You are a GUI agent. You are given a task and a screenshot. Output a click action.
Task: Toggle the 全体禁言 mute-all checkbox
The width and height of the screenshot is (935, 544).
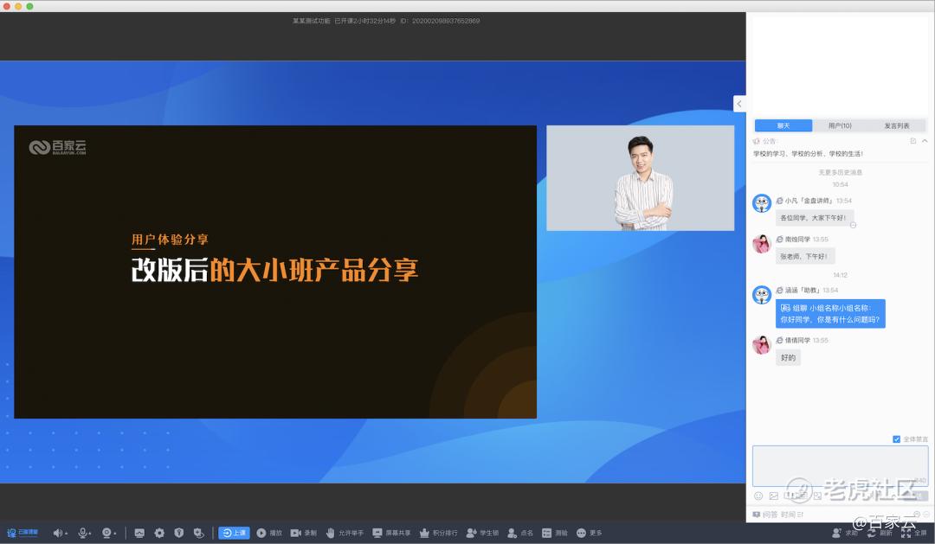tap(896, 439)
